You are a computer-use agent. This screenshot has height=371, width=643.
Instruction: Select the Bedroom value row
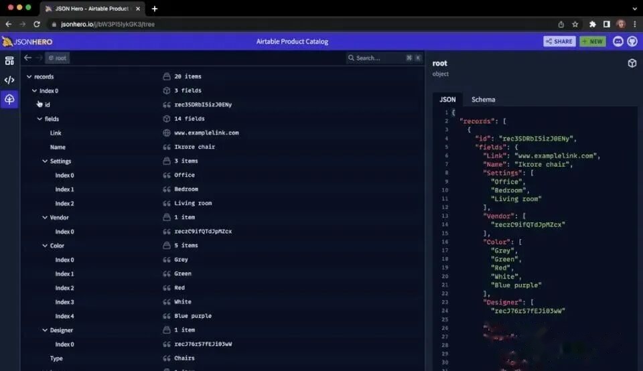[222, 190]
